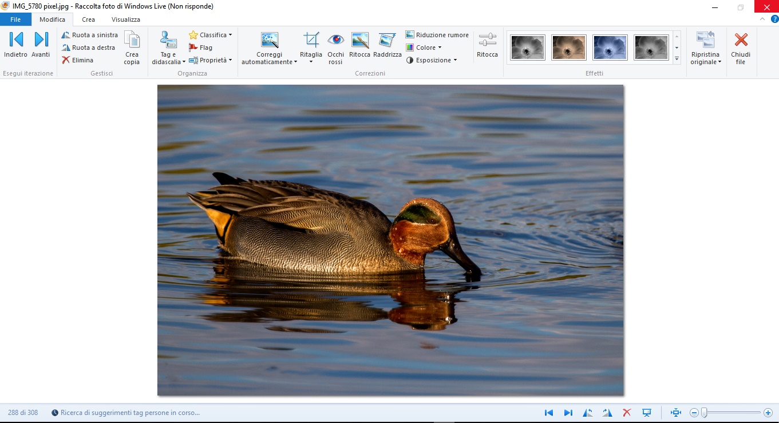
Task: Click the 288 di 308 photo counter
Action: pyautogui.click(x=23, y=413)
